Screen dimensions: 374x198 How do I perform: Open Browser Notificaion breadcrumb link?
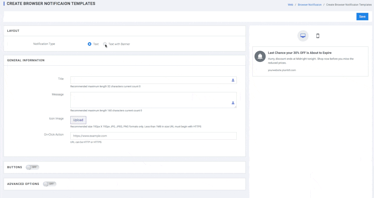pos(309,5)
